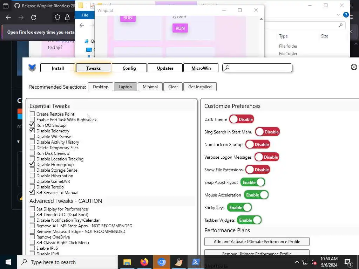Click the WinUtil logo icon
The width and height of the screenshot is (359, 269).
click(32, 68)
